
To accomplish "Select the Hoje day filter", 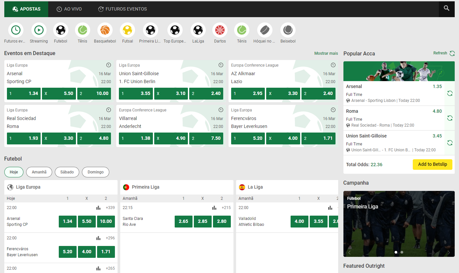I will [x=14, y=172].
